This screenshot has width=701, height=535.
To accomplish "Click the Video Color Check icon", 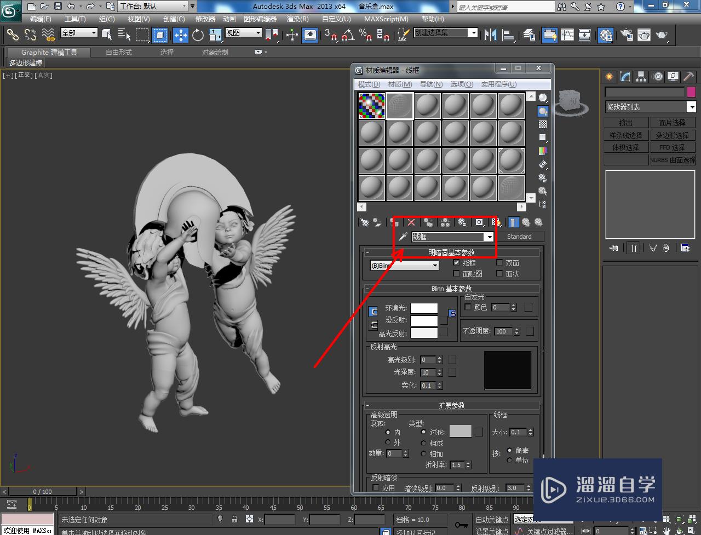I will click(542, 151).
